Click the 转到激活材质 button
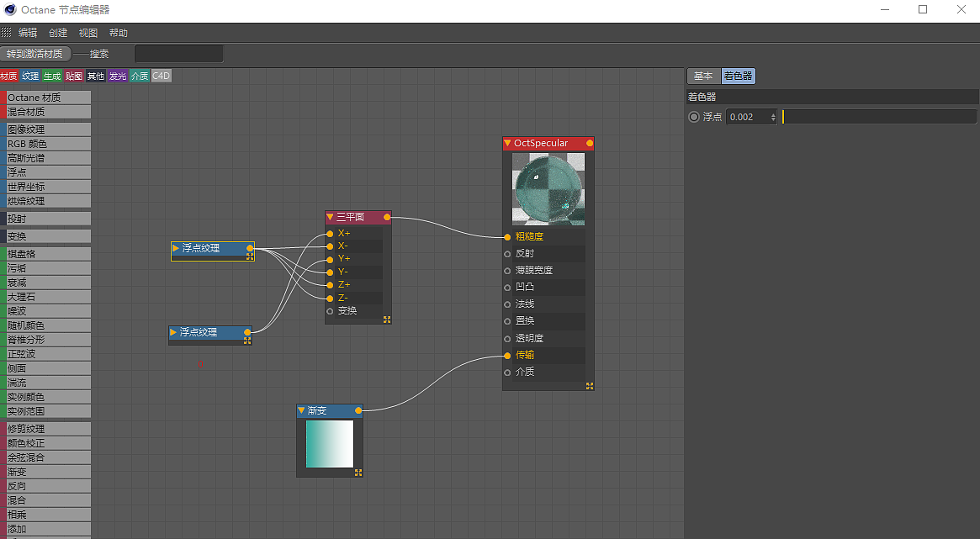980x539 pixels. 35,54
